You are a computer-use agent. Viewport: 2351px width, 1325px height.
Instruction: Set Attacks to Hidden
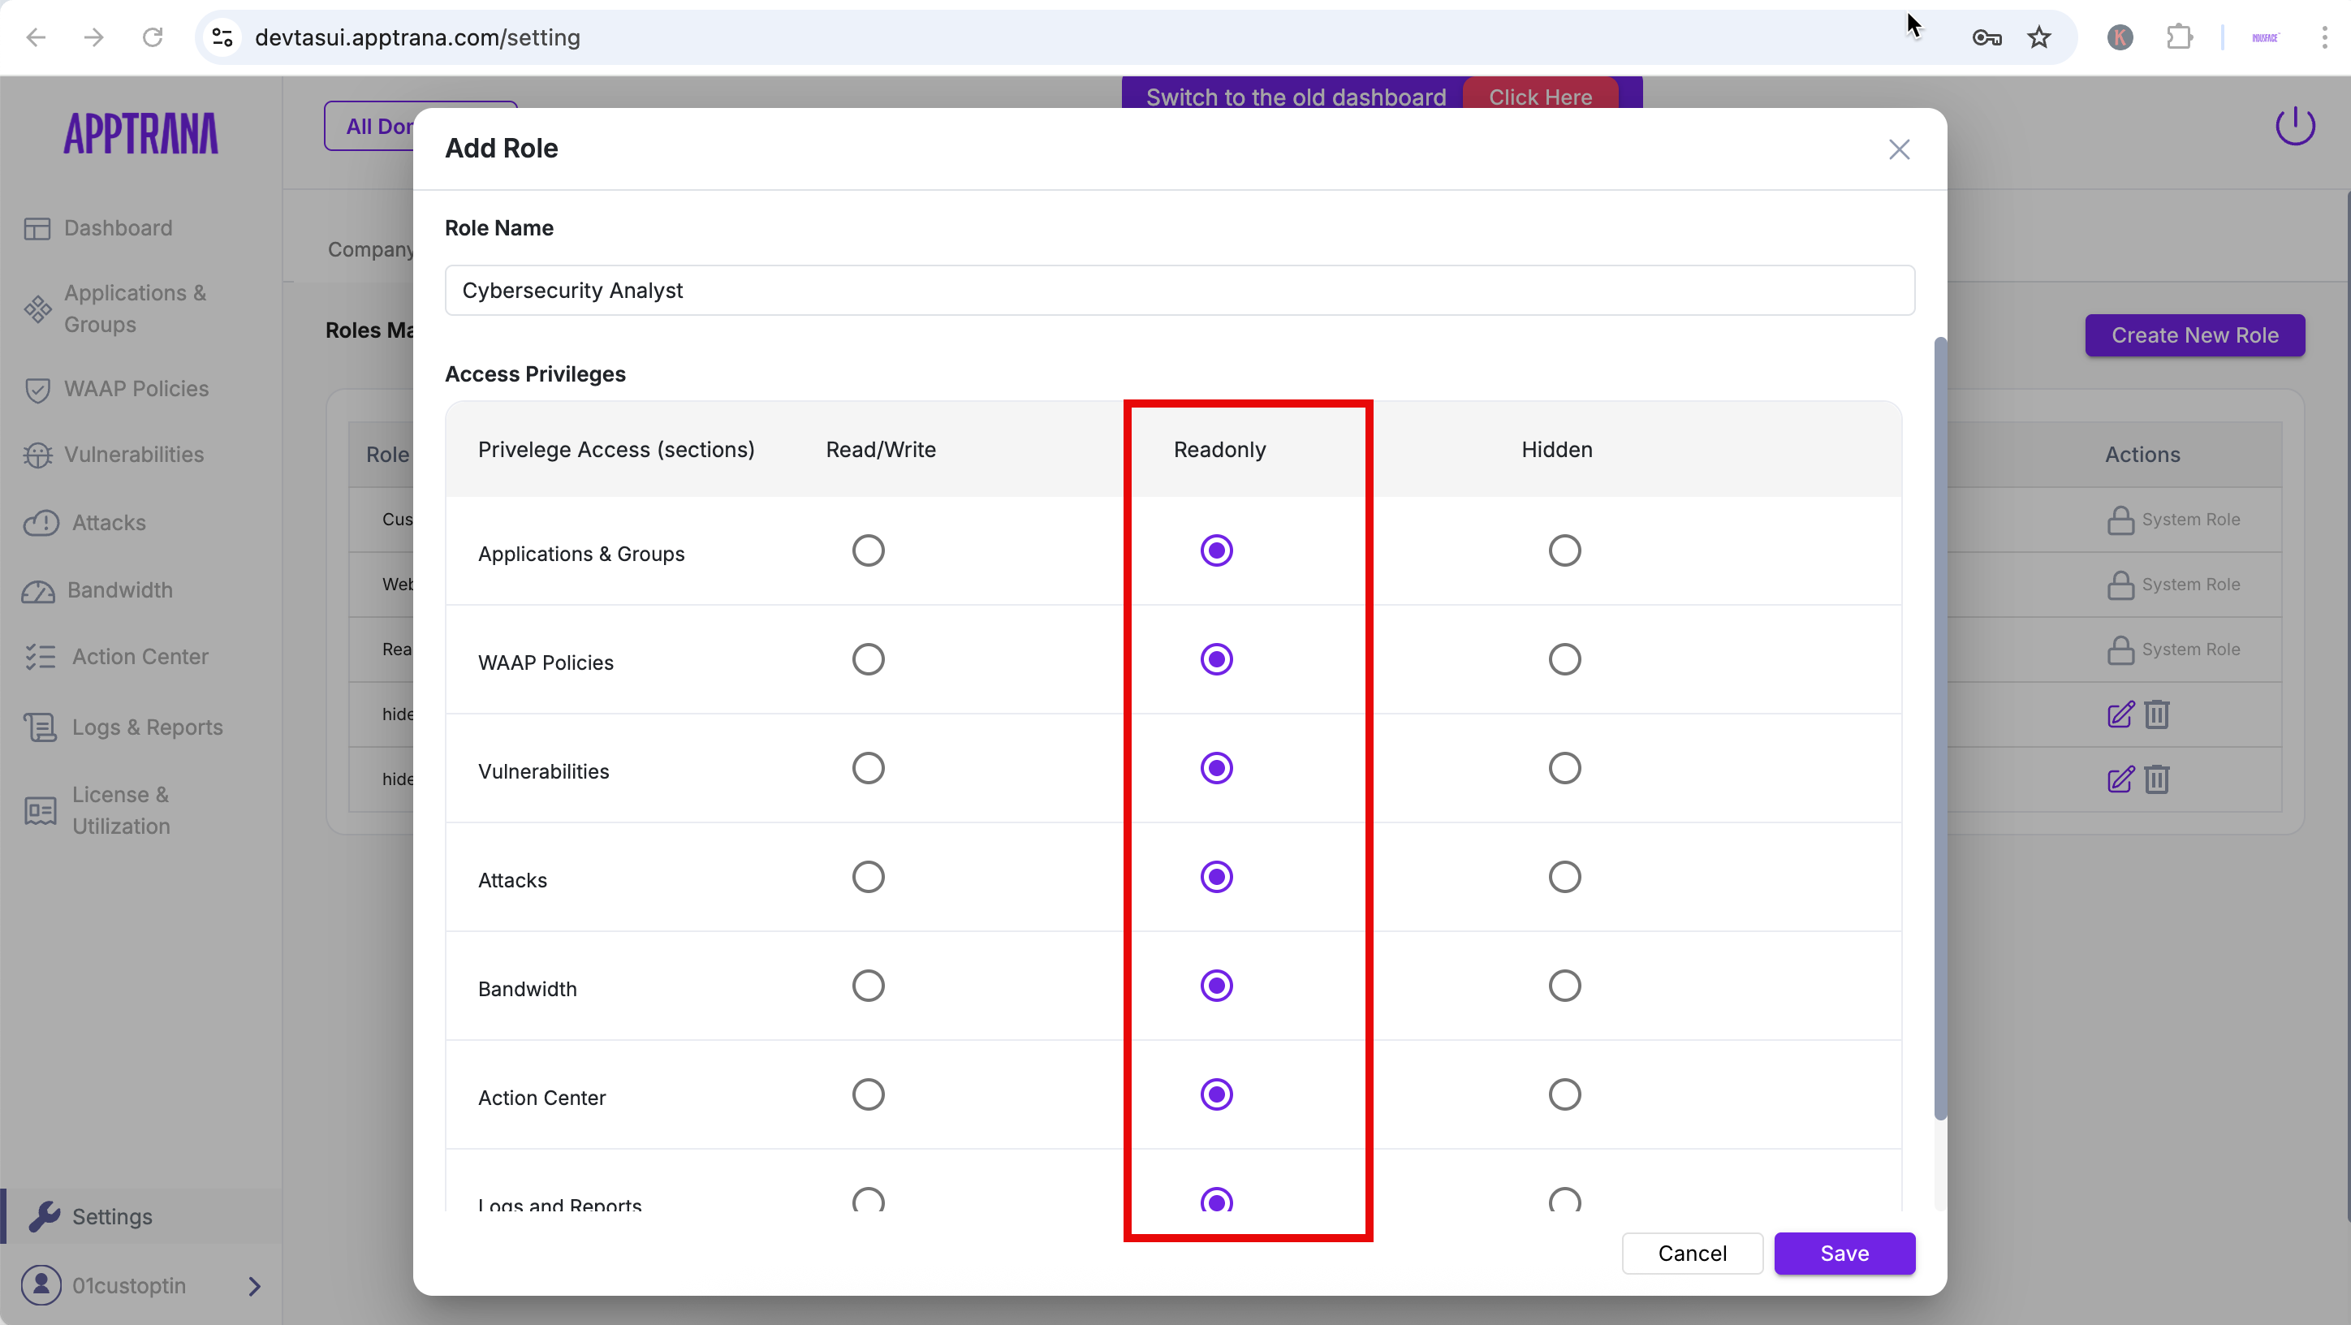click(1564, 877)
